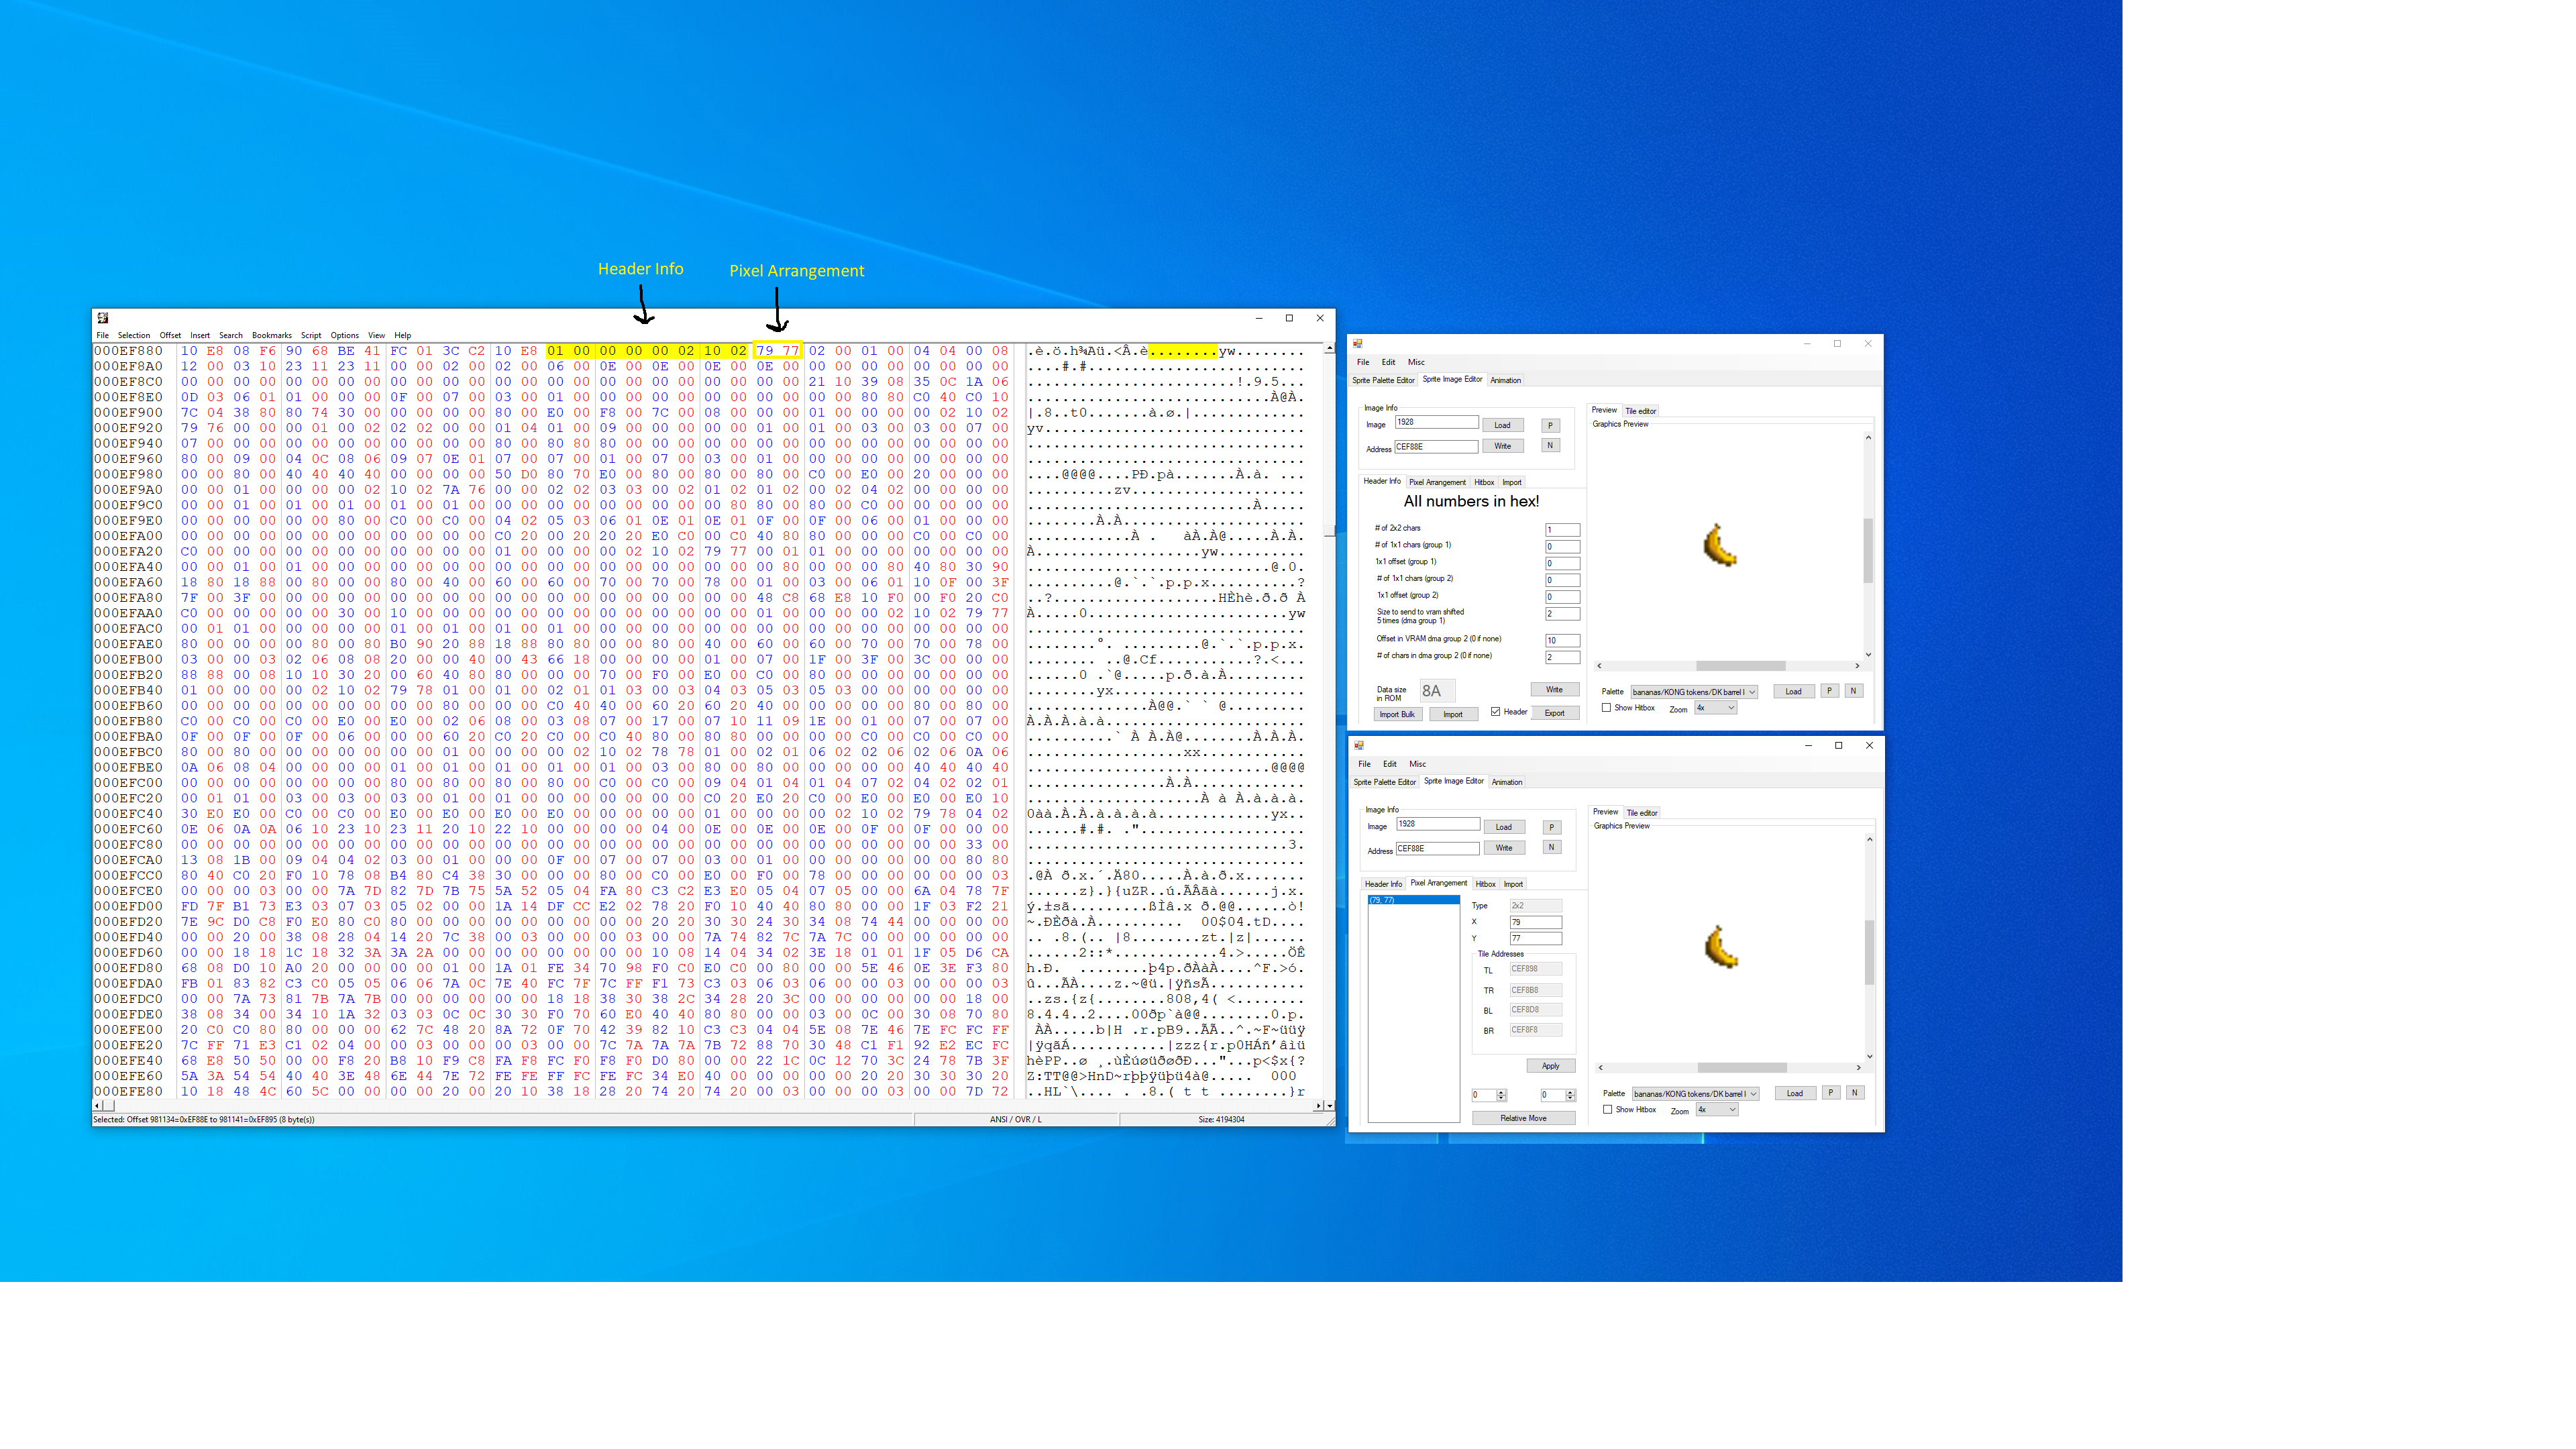2576x1449 pixels.
Task: Uncheck the Header checkbox beside Export
Action: tap(1496, 712)
